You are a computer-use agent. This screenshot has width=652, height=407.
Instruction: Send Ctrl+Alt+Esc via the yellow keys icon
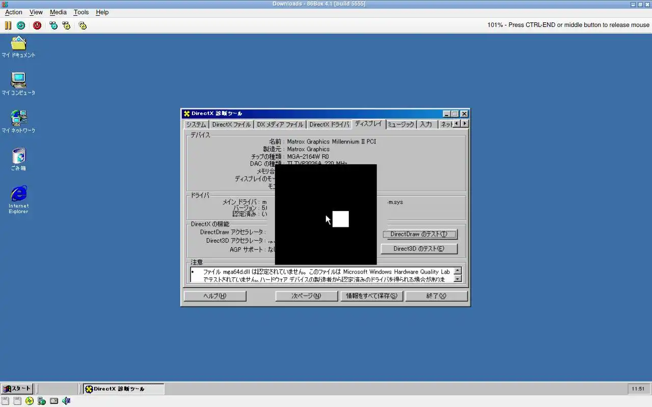click(66, 25)
